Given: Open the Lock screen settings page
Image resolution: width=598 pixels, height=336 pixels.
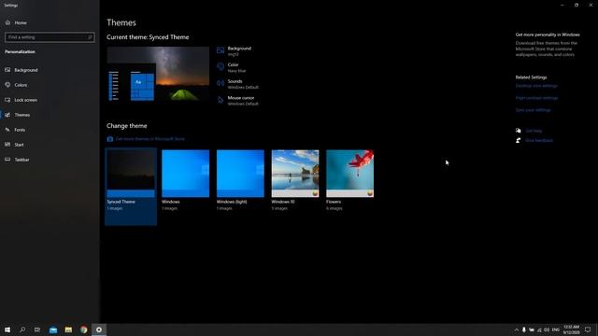Looking at the screenshot, I should pos(25,100).
